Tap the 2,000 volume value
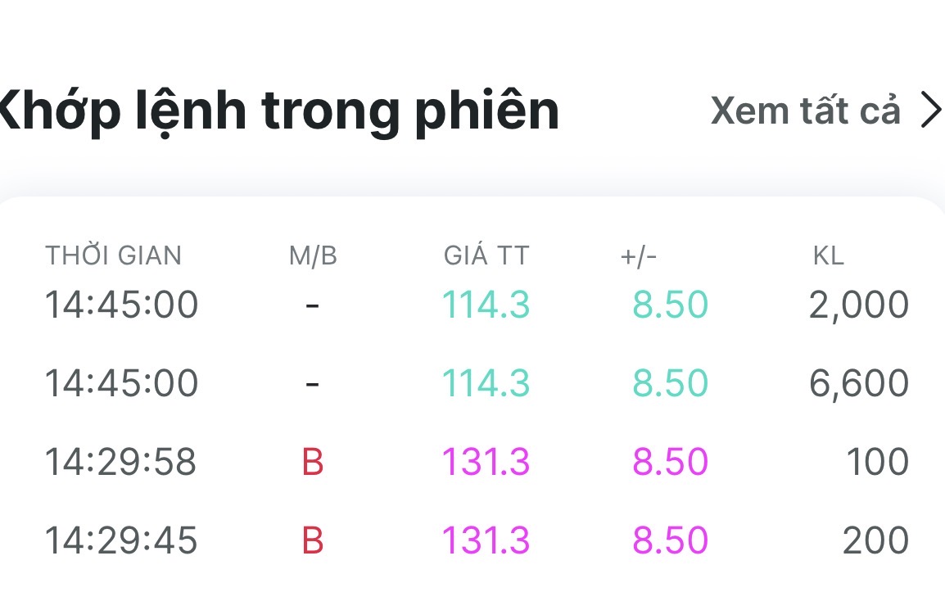Image resolution: width=945 pixels, height=601 pixels. click(858, 305)
